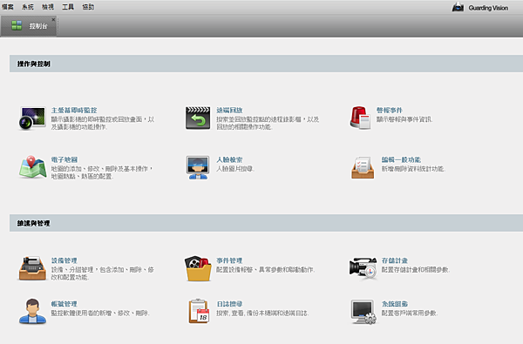Open Face Search via the face-scan monitor icon
Image resolution: width=523 pixels, height=344 pixels.
tap(198, 167)
